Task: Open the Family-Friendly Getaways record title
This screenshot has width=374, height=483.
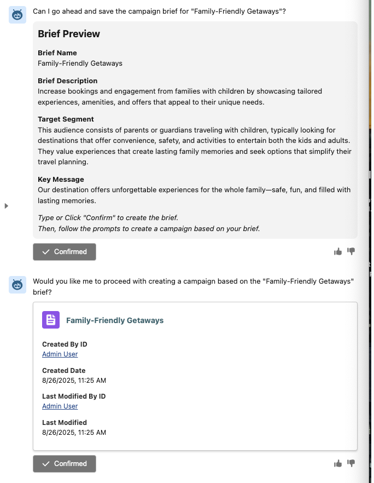Action: pyautogui.click(x=114, y=320)
